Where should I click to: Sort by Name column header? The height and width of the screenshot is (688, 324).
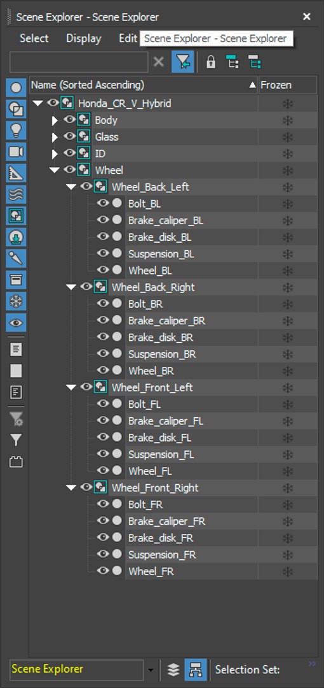click(x=144, y=85)
